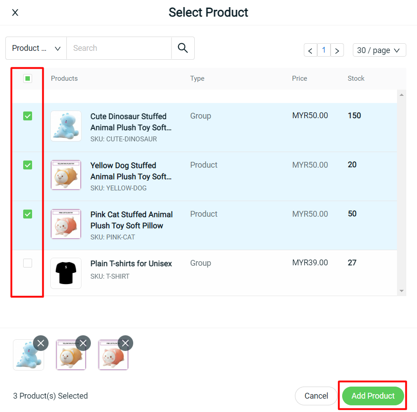Go to the previous page using left chevron
The image size is (417, 412).
tap(310, 50)
